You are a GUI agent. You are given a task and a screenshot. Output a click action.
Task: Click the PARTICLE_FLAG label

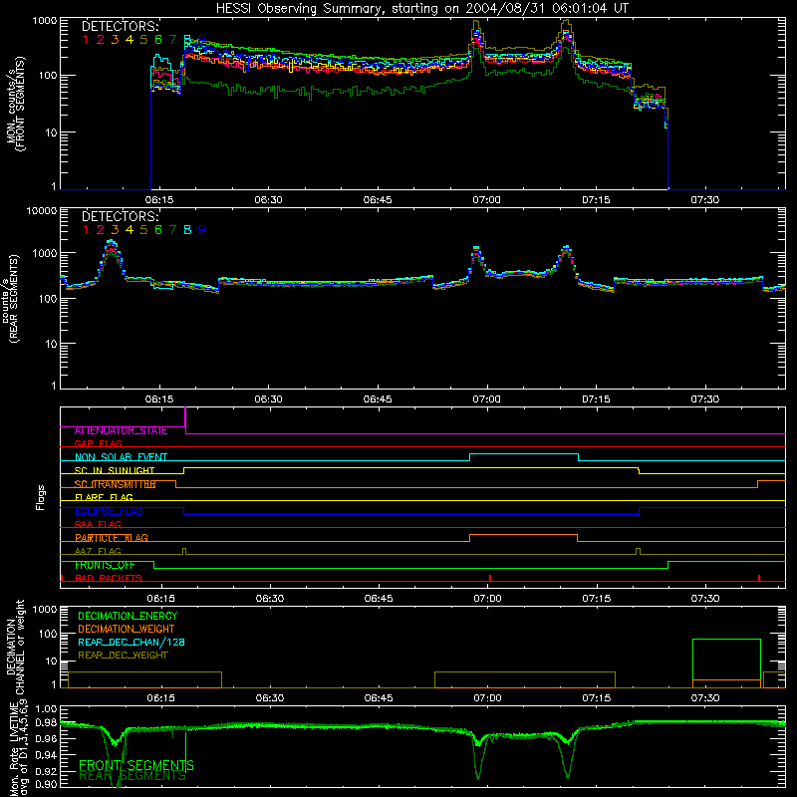click(112, 538)
